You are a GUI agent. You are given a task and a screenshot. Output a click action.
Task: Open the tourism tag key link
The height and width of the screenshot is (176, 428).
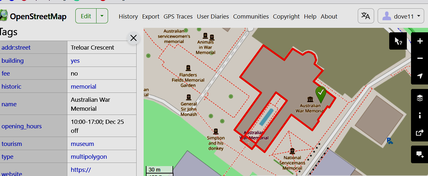12,144
